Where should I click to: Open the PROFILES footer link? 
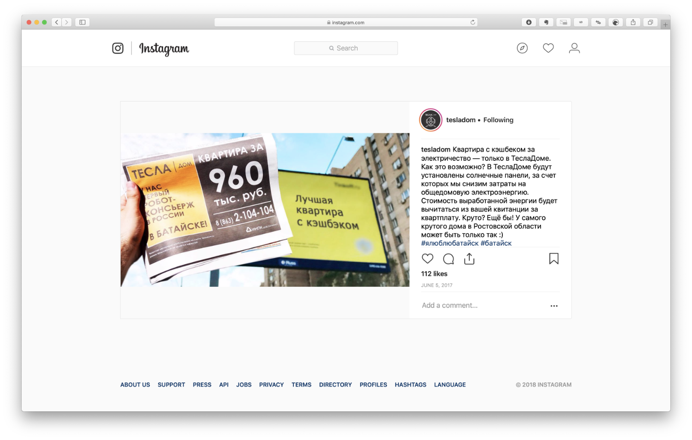[373, 385]
